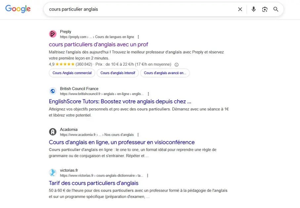Viewport: 300px width, 208px height.
Task: Open the info icon next to Preply pricing
Action: [x=176, y=65]
